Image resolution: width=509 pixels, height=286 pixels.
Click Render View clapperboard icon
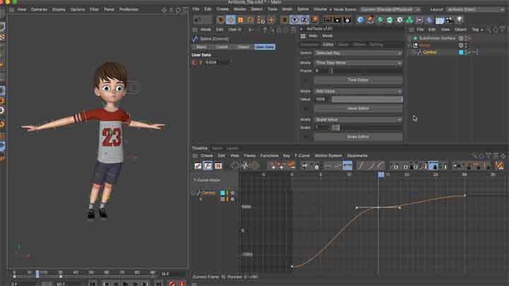[327, 20]
